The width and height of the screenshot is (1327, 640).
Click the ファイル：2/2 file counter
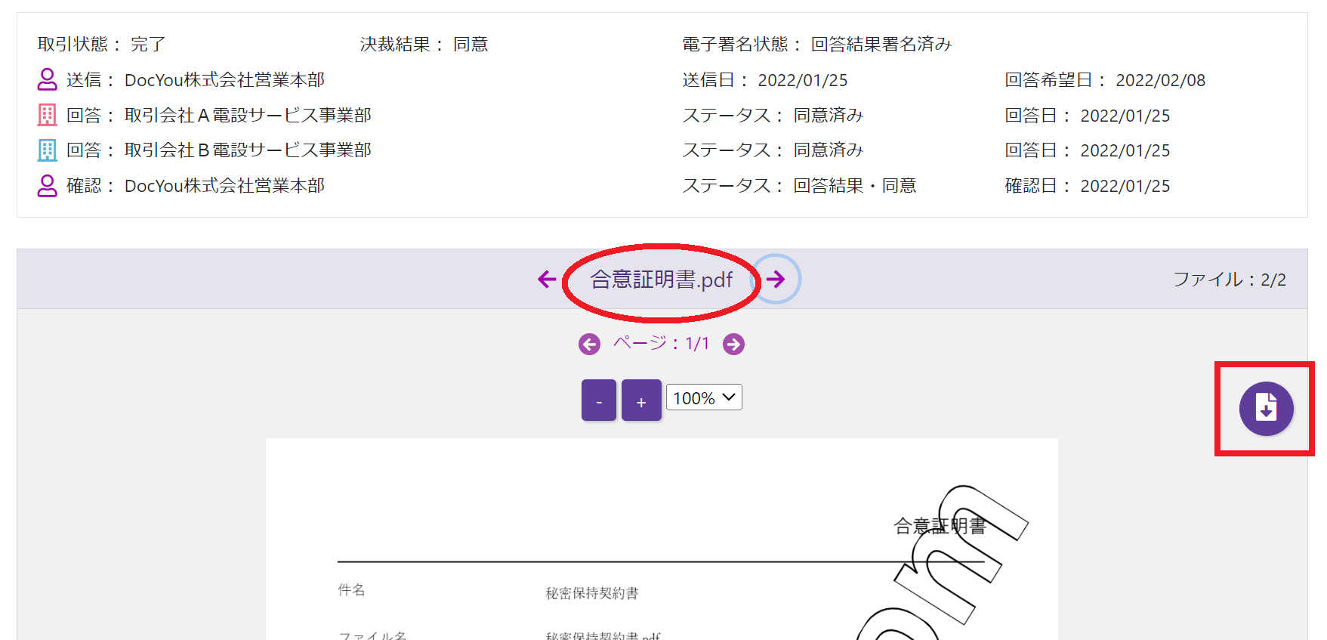click(1229, 280)
